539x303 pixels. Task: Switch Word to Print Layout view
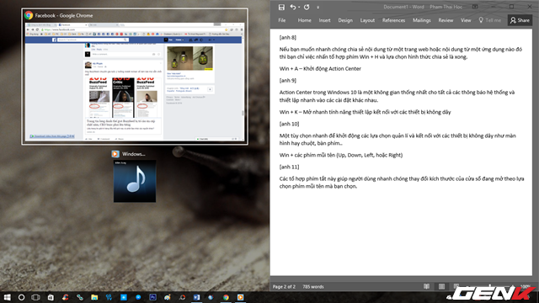click(441, 286)
